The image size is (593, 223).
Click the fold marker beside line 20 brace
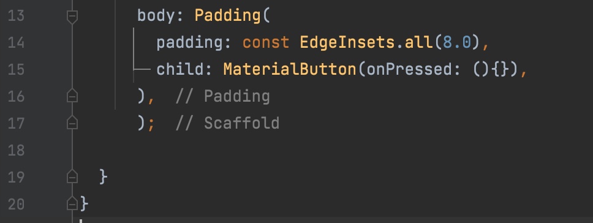[x=72, y=204]
